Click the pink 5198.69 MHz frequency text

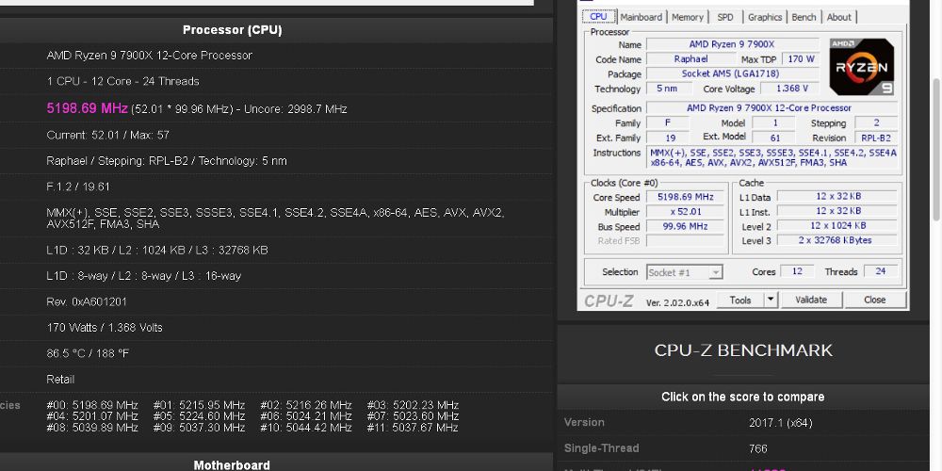[87, 108]
